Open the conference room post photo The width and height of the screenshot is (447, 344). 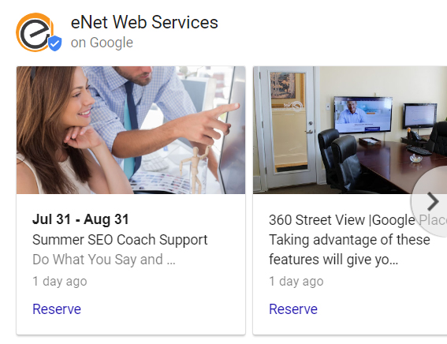[x=350, y=130]
